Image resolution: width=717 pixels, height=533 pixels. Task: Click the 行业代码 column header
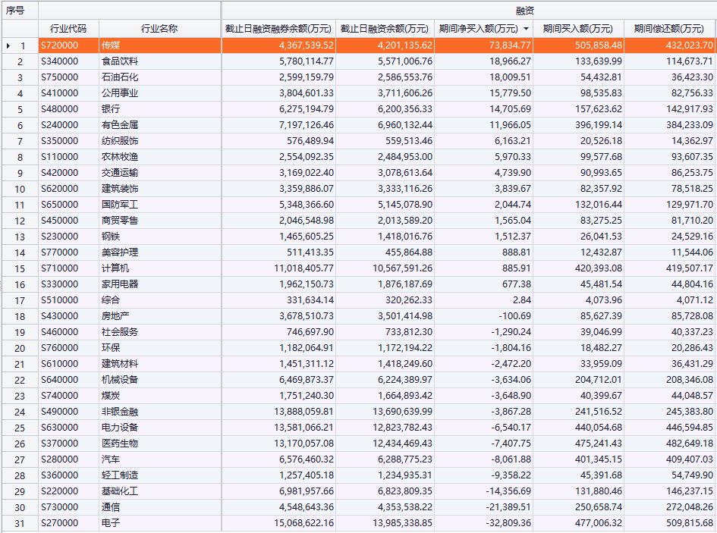68,29
